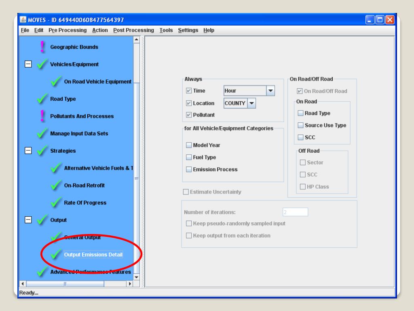Viewport: 414px width, 311px height.
Task: Open the Time unit Hour dropdown
Action: (x=270, y=90)
